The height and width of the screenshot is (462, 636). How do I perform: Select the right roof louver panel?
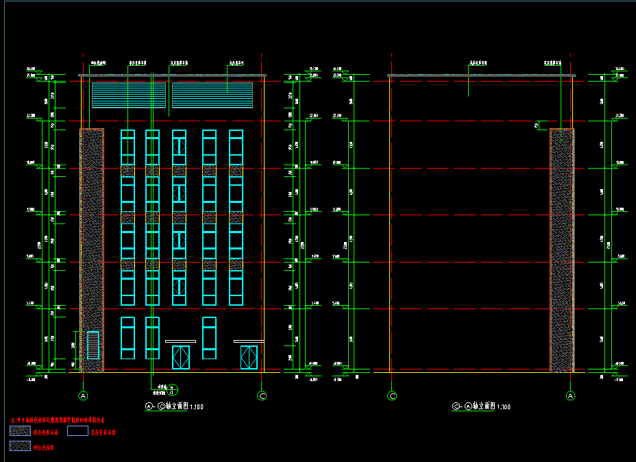pos(212,95)
